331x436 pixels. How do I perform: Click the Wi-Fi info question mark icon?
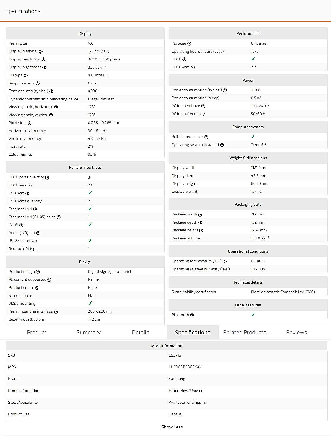coord(21,225)
